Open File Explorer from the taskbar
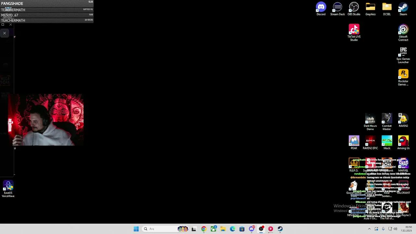 (223, 229)
